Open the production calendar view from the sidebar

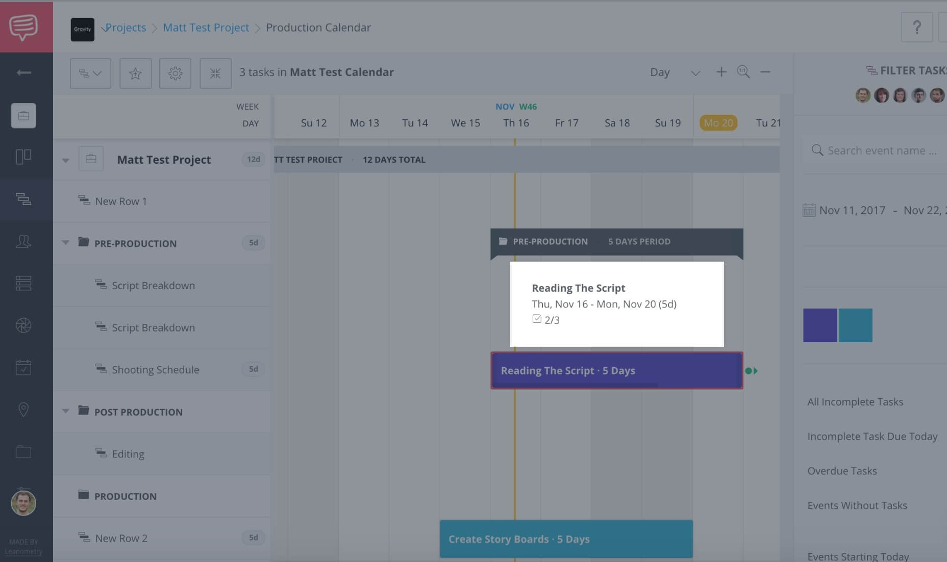23,200
